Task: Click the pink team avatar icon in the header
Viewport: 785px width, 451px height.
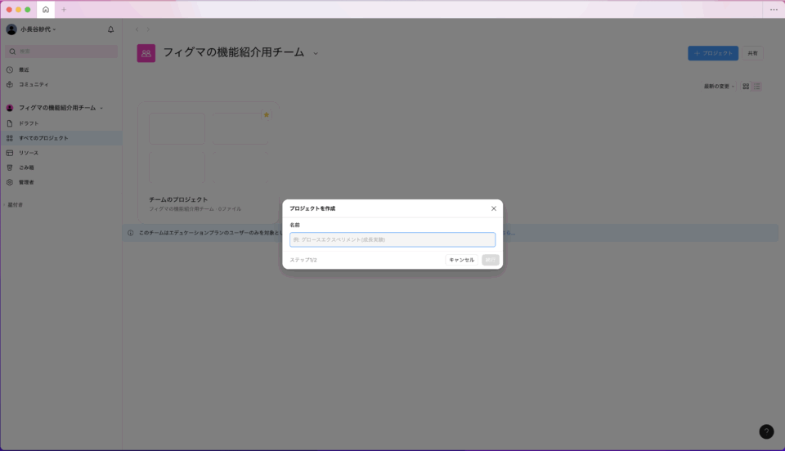Action: tap(146, 53)
